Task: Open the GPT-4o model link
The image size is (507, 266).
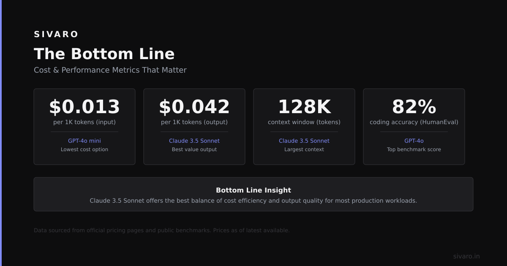Action: (x=414, y=141)
